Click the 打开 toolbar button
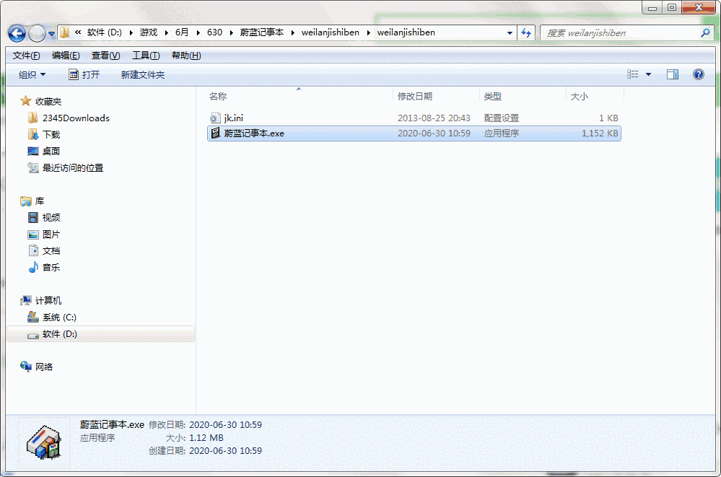This screenshot has width=721, height=477. click(x=85, y=74)
